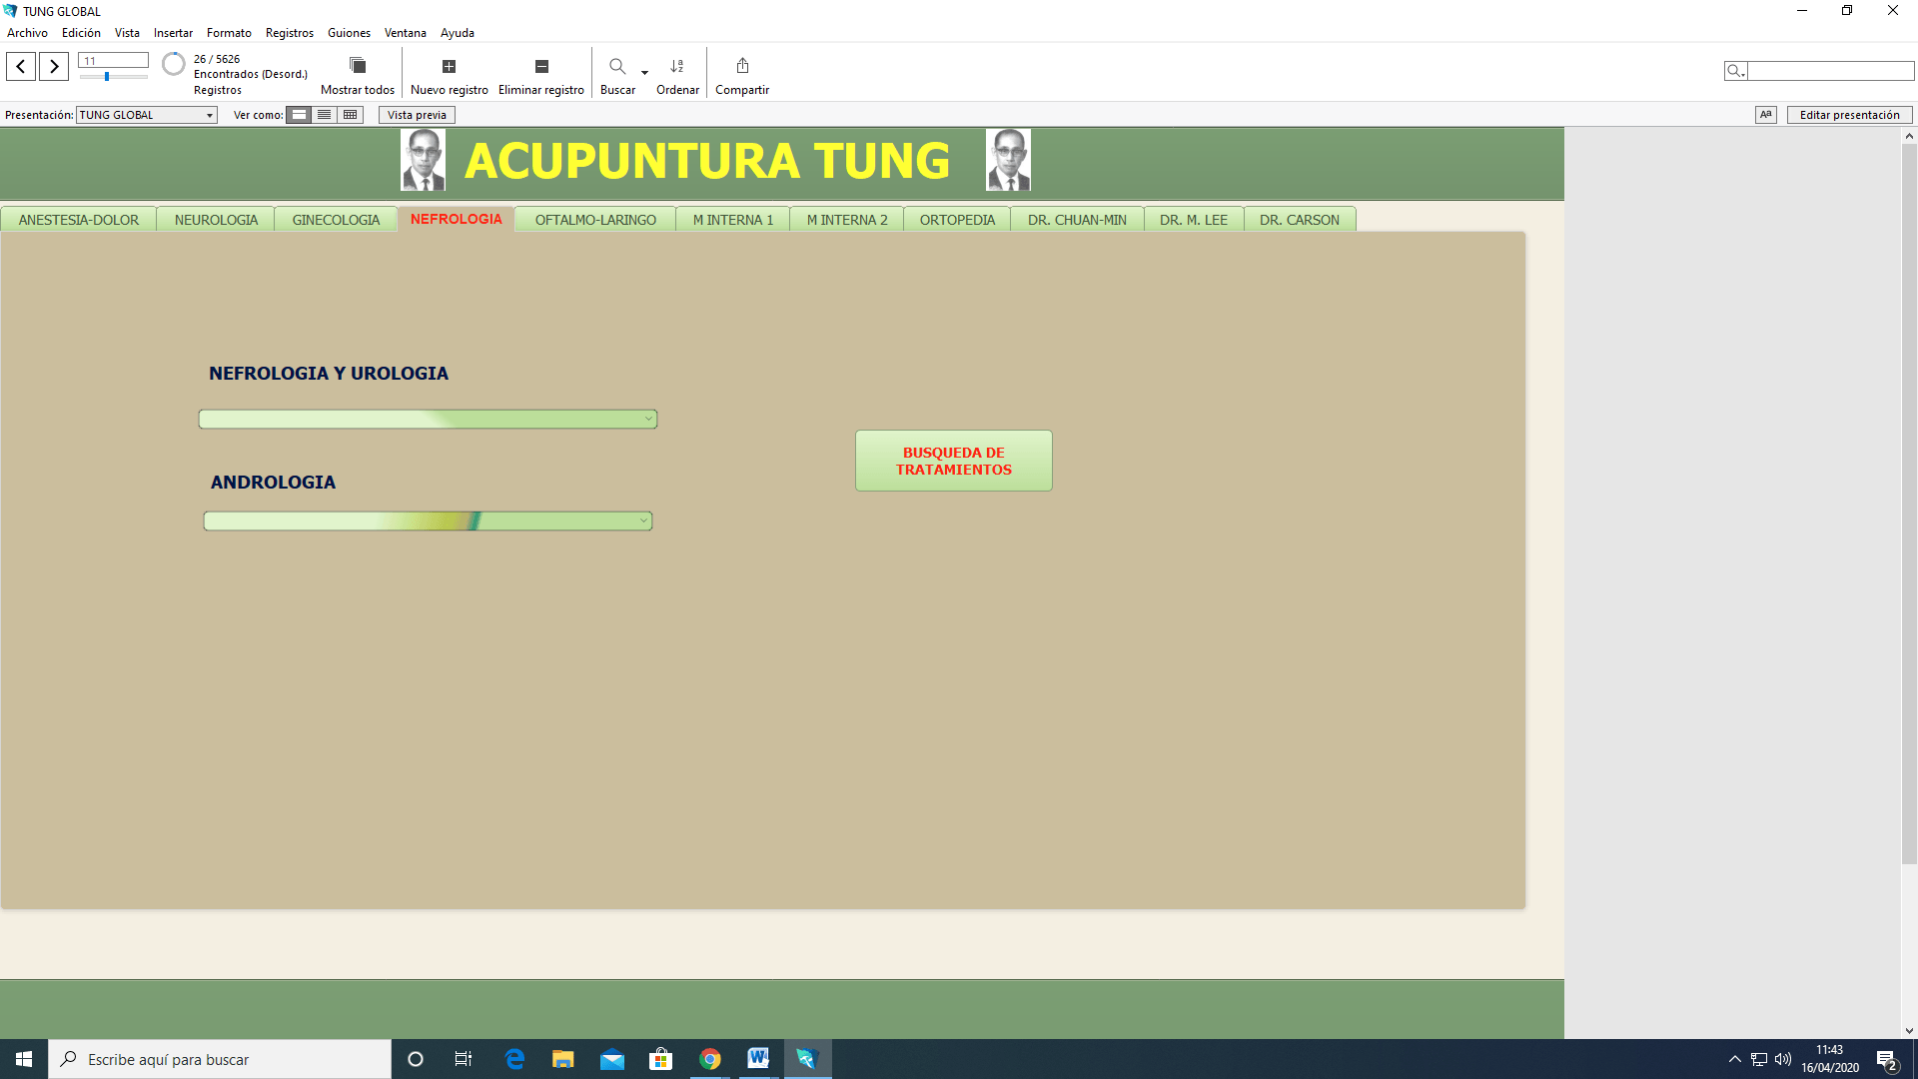The height and width of the screenshot is (1079, 1918).
Task: Switch to form view mode
Action: (x=299, y=115)
